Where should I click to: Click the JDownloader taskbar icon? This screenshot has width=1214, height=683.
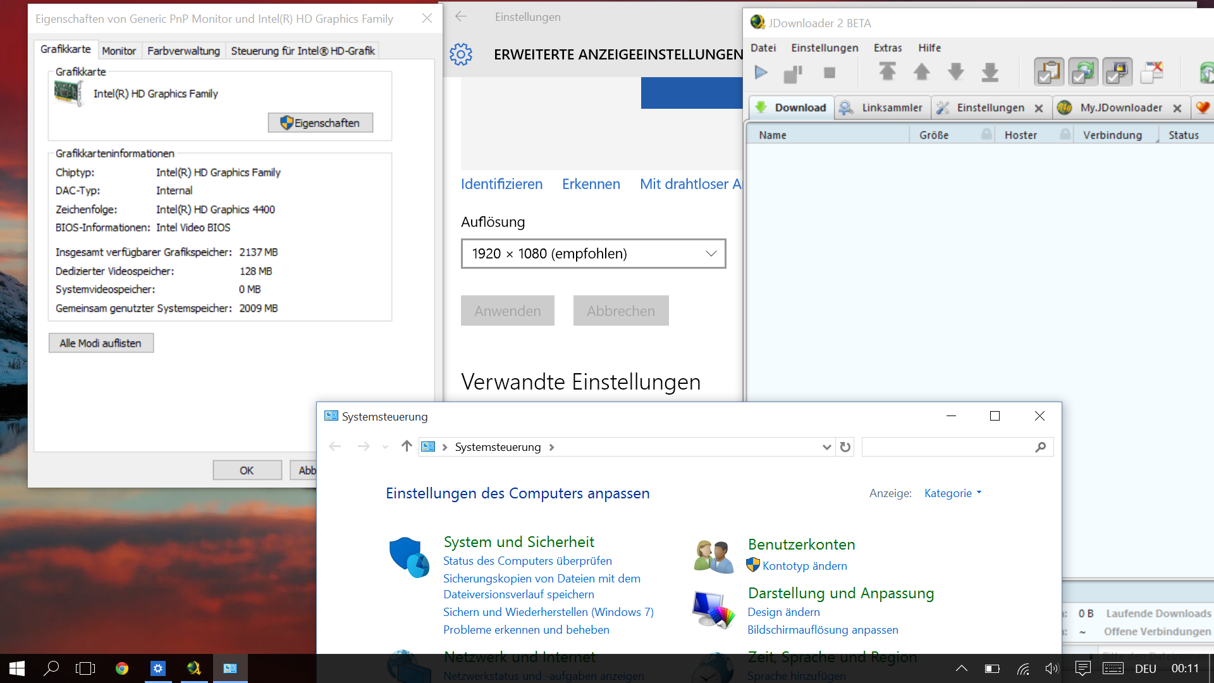tap(194, 668)
